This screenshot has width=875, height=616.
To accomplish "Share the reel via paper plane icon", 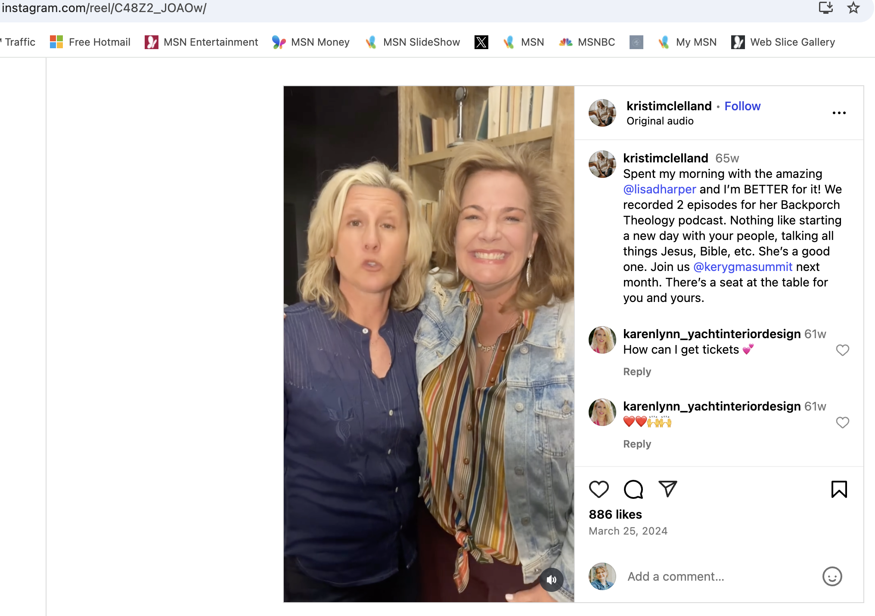I will (x=668, y=489).
